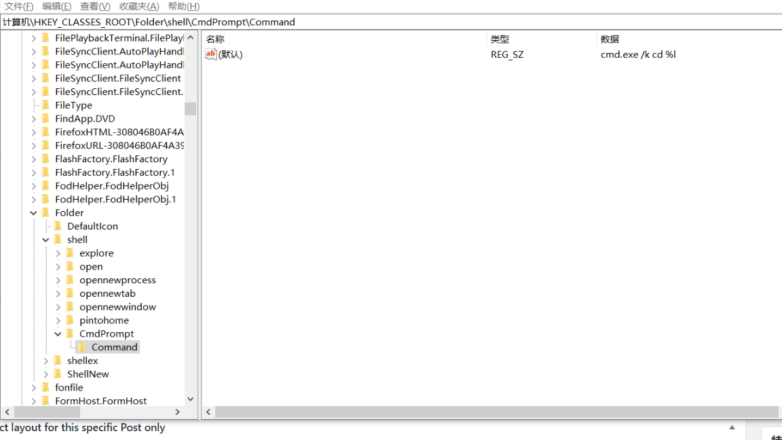Image resolution: width=782 pixels, height=440 pixels.
Task: Expand the ShellNew subkey
Action: point(46,374)
